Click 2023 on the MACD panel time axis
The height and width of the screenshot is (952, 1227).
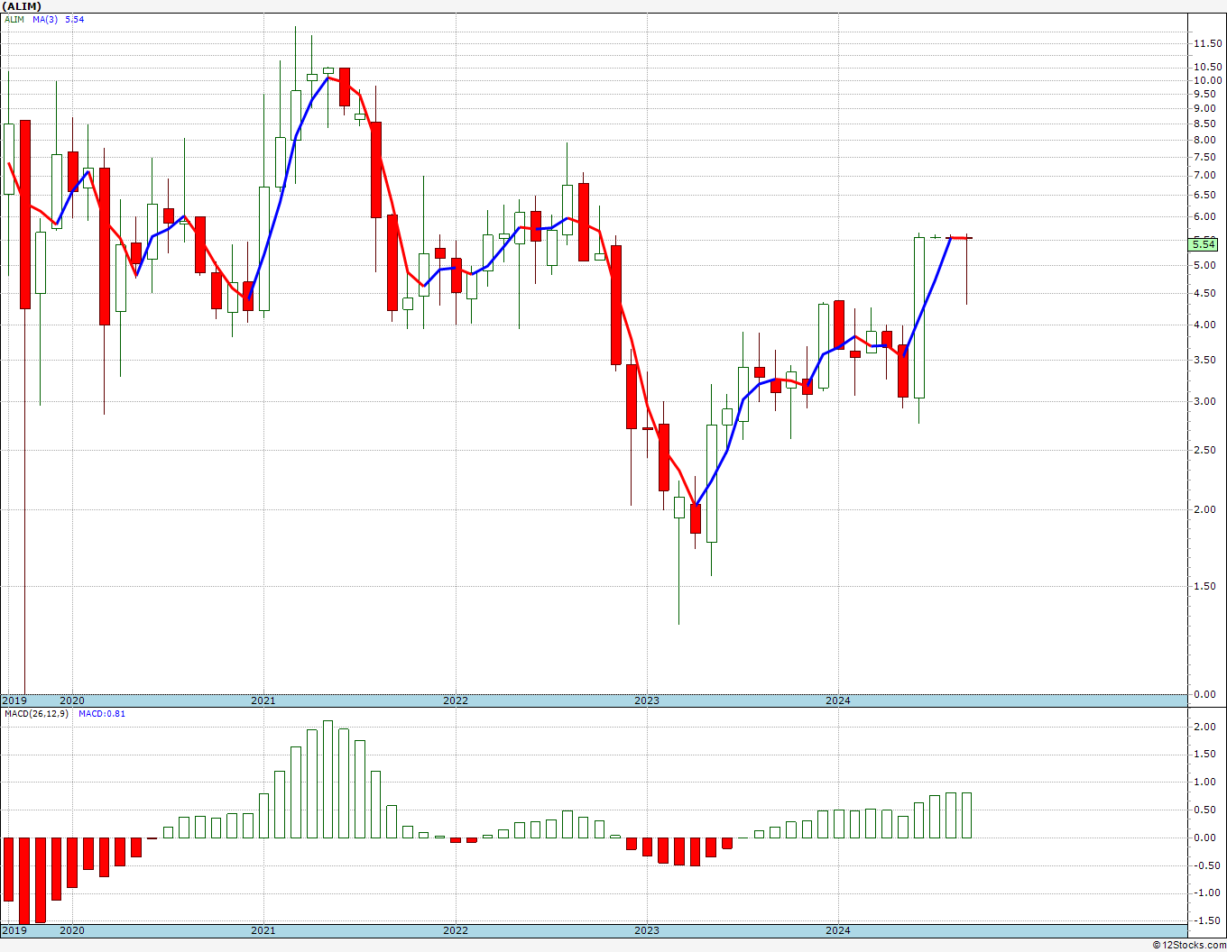point(647,930)
